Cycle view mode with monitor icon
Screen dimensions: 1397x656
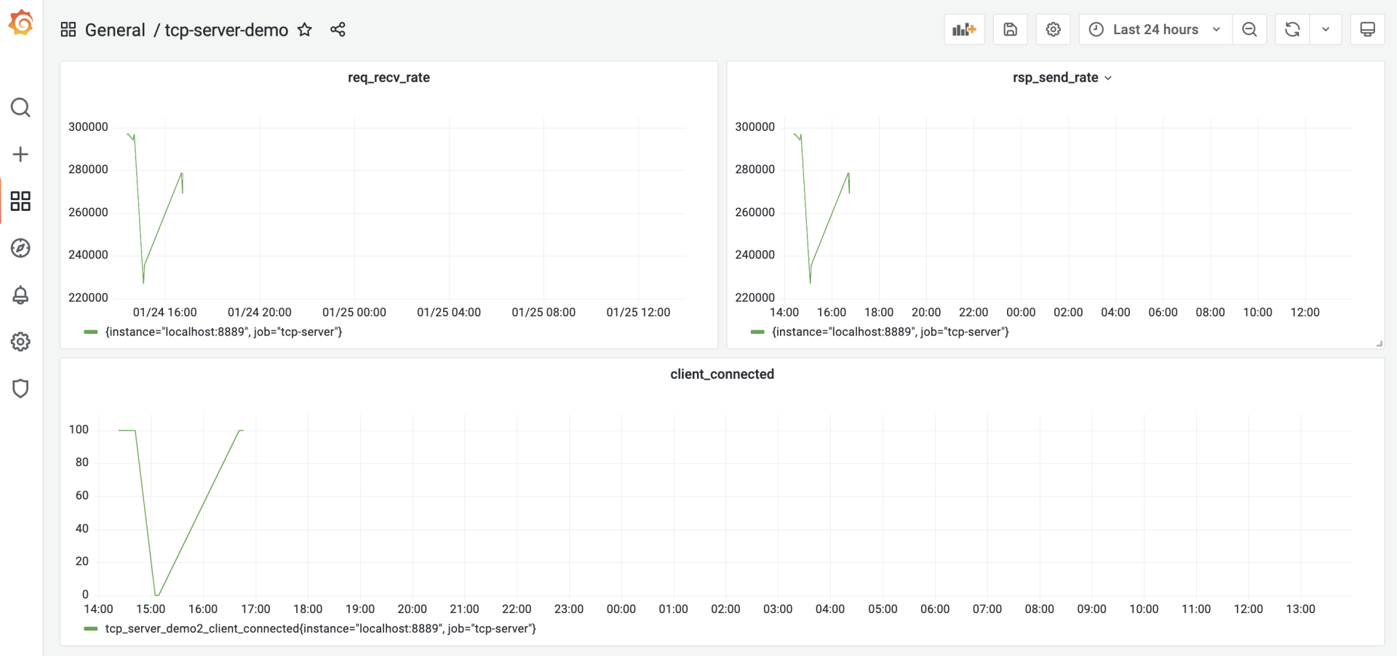(x=1367, y=30)
